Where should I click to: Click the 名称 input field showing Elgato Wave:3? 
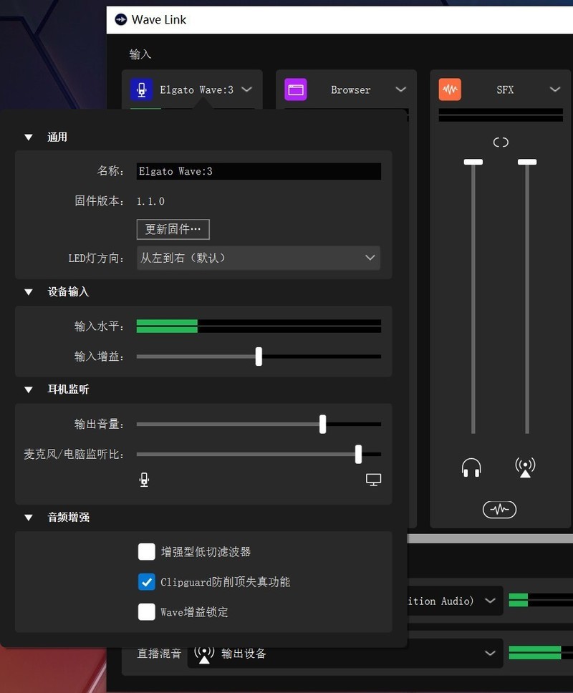pyautogui.click(x=259, y=171)
